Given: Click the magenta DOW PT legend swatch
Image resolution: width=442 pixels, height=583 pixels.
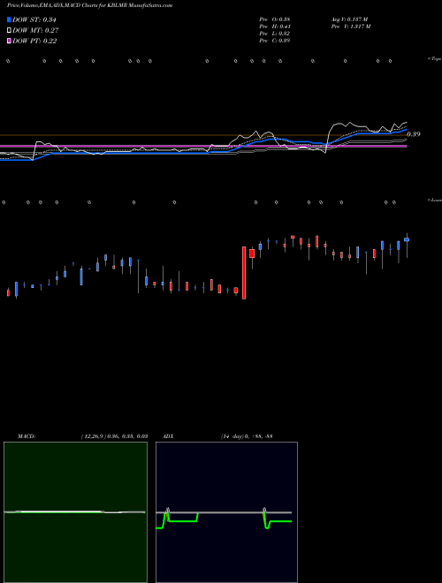Looking at the screenshot, I should (9, 41).
